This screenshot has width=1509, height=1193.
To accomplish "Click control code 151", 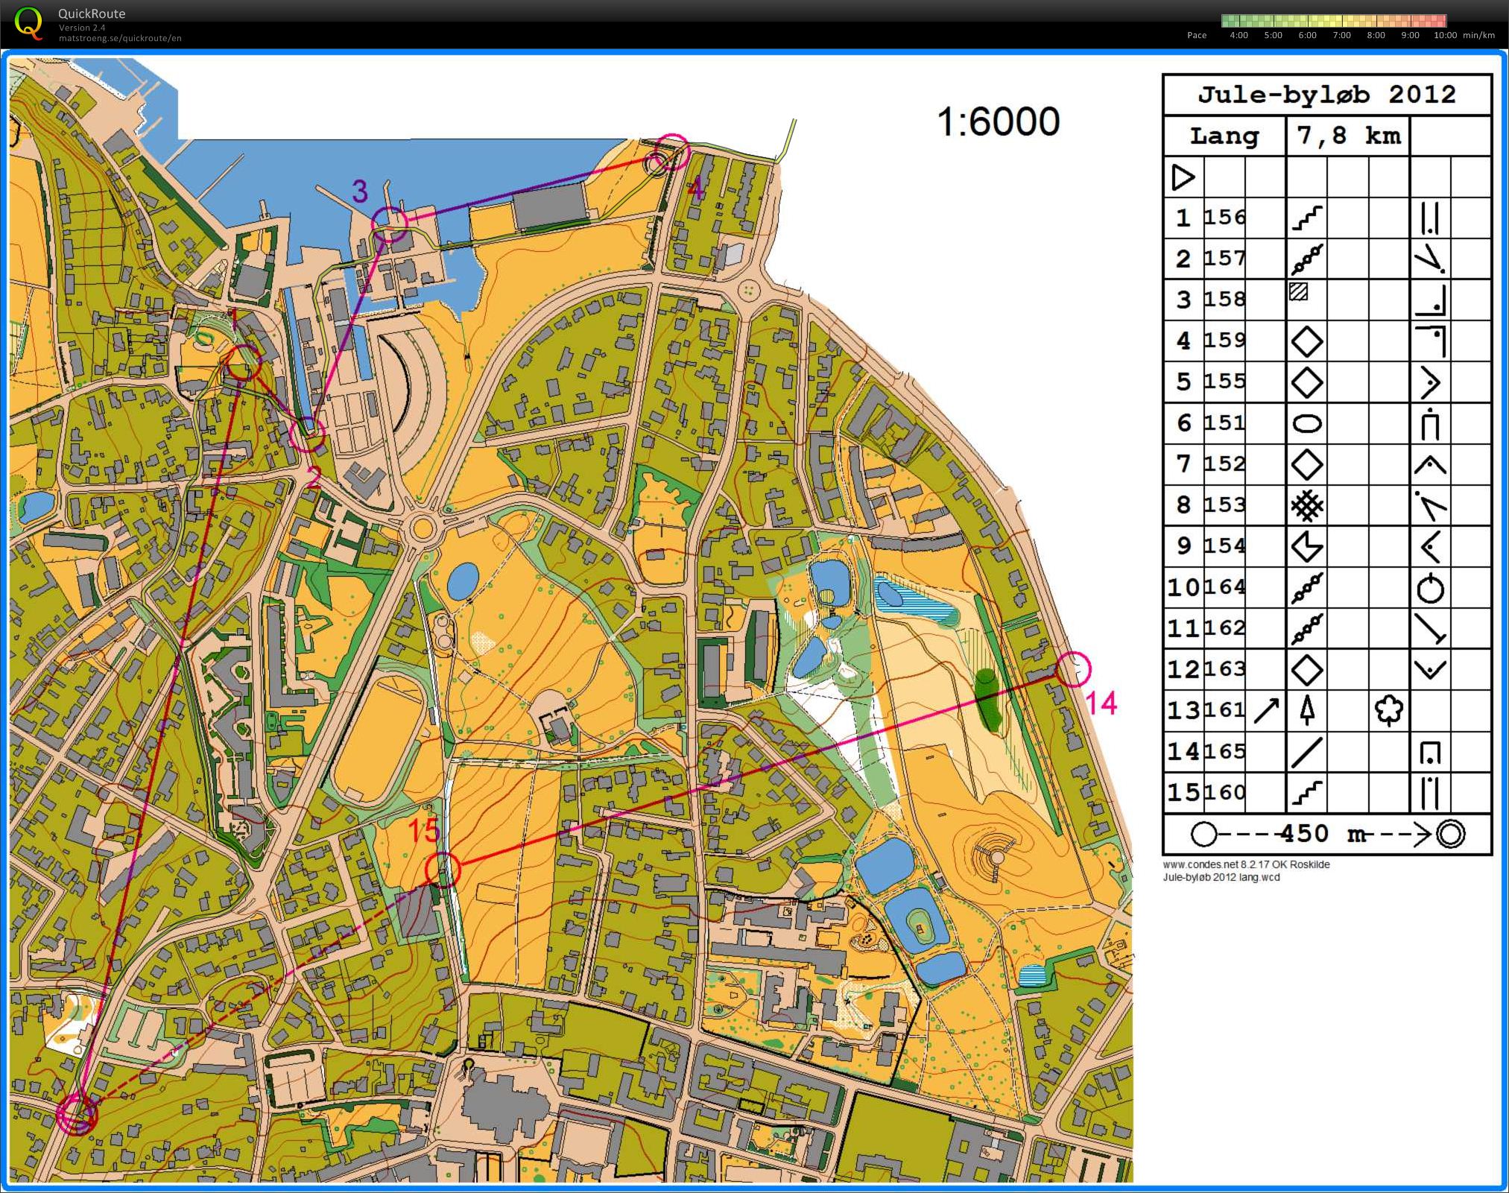I will (x=1224, y=423).
